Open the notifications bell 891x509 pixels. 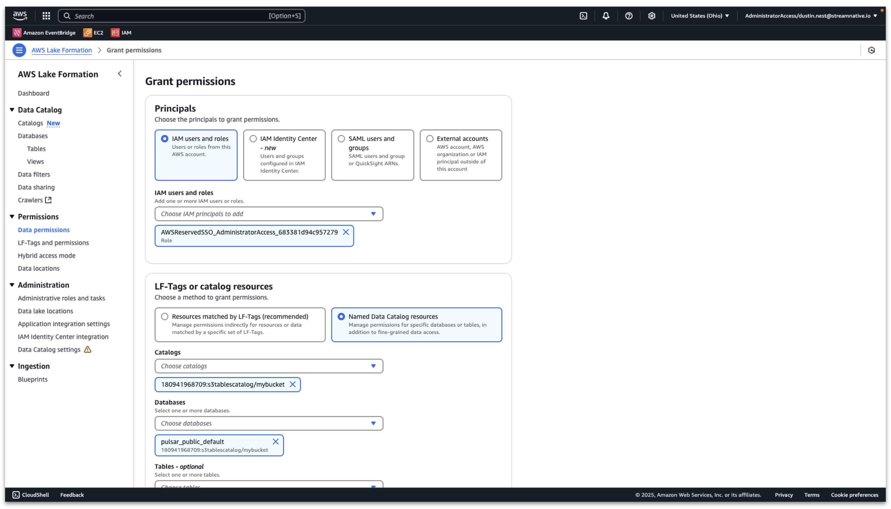click(x=606, y=16)
